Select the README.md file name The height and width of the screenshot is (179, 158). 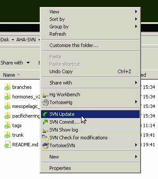coord(25,145)
